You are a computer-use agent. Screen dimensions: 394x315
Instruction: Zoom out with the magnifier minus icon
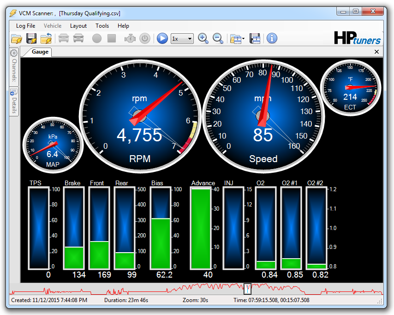tap(218, 38)
